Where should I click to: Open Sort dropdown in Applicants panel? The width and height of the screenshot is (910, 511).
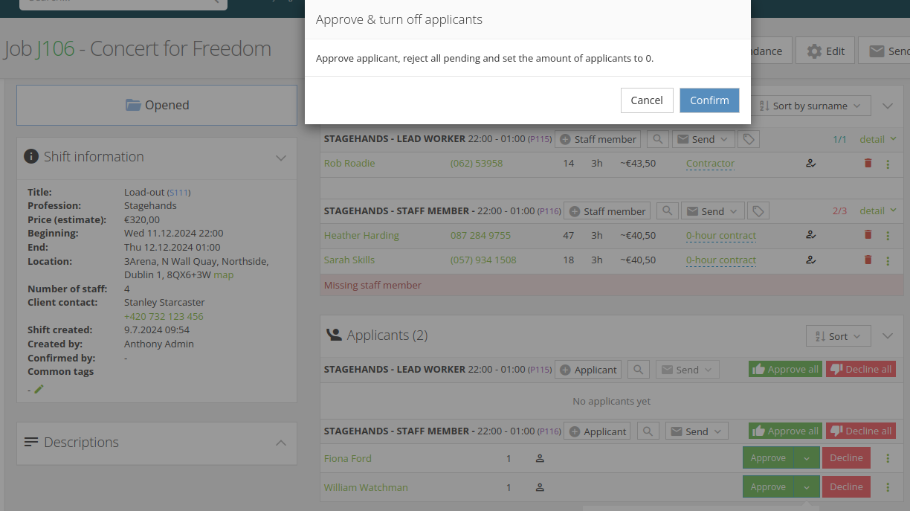click(x=838, y=336)
